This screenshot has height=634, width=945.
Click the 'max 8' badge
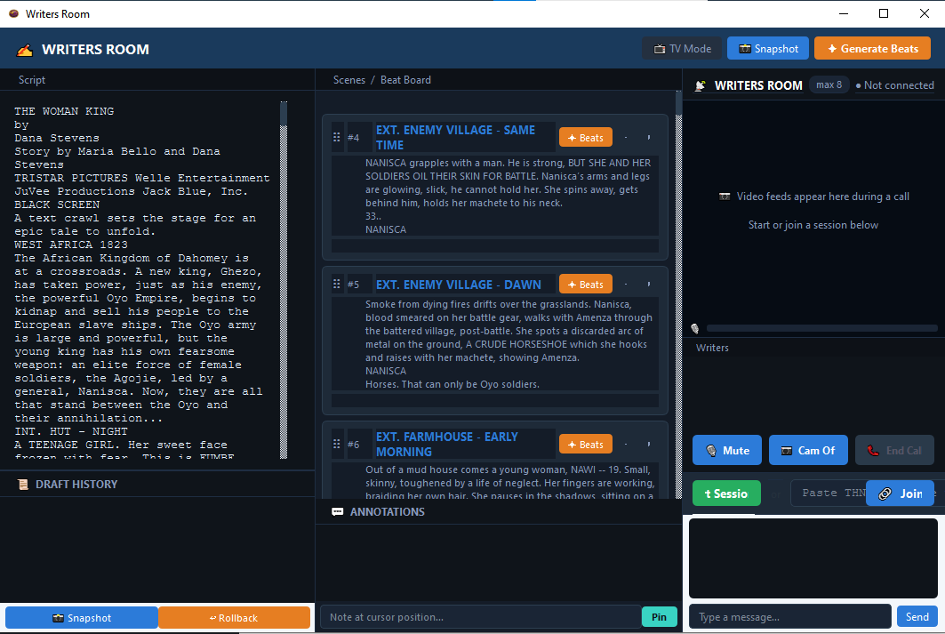pos(829,85)
